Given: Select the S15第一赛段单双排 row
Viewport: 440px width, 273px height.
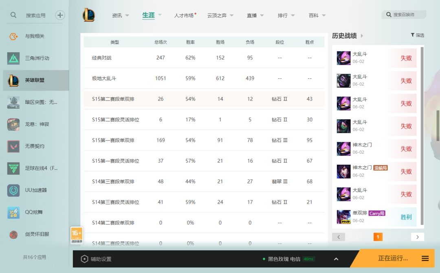Looking at the screenshot, I should (x=204, y=140).
